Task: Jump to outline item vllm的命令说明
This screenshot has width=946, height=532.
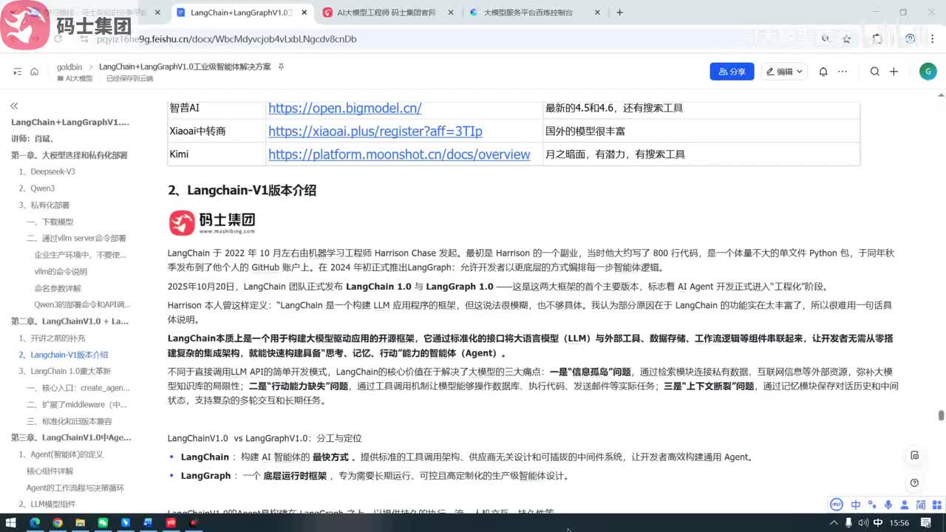Action: 61,271
